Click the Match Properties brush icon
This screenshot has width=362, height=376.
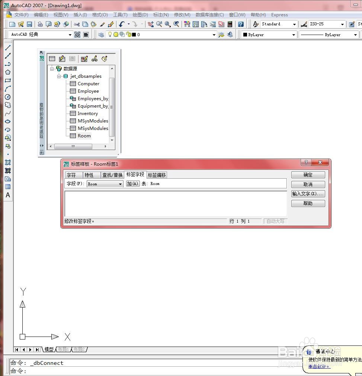(103, 24)
